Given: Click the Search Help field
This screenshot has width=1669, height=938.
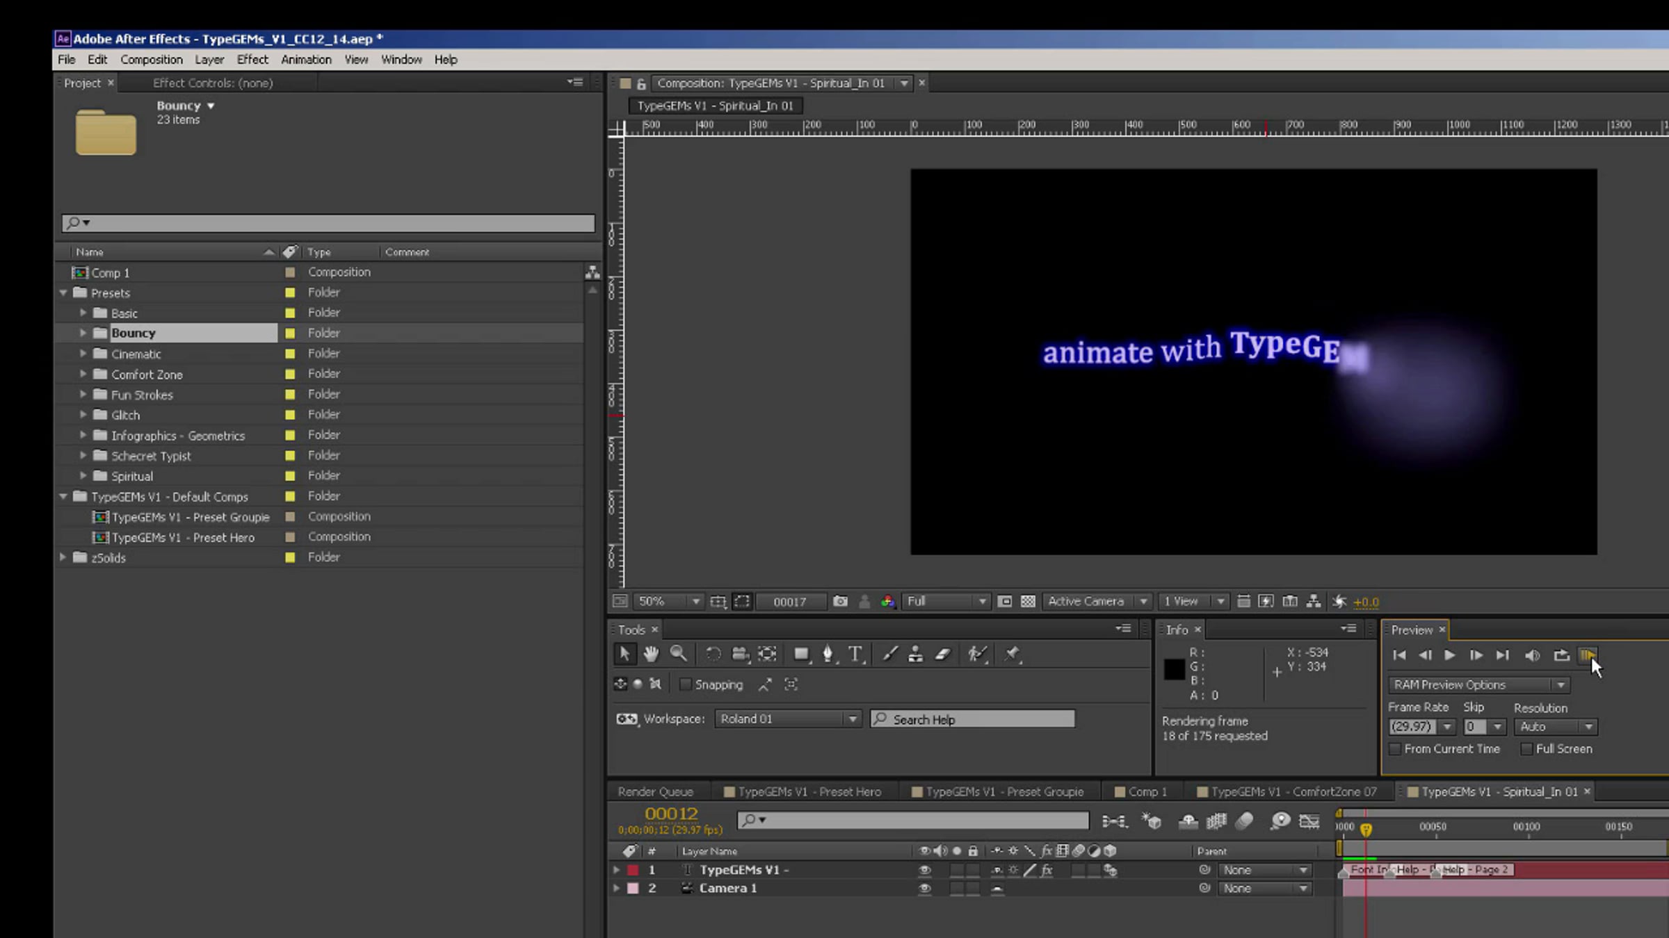Looking at the screenshot, I should click(973, 719).
